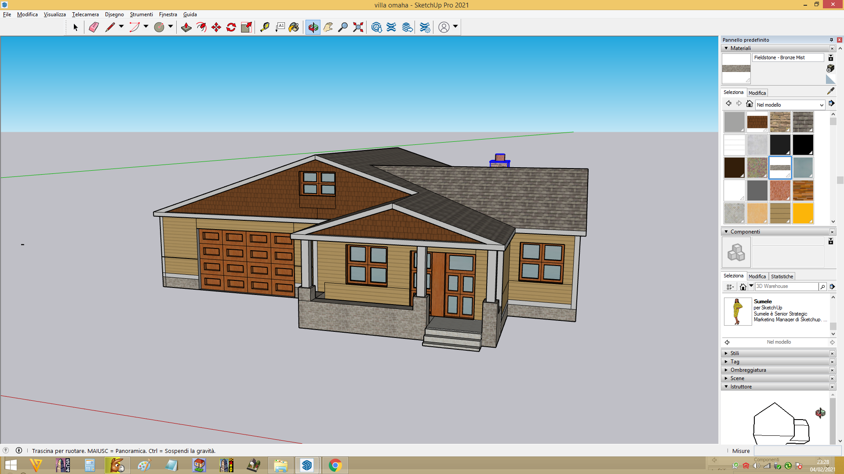Expand the Scene panel
Screen dimensions: 844x474
(726, 378)
